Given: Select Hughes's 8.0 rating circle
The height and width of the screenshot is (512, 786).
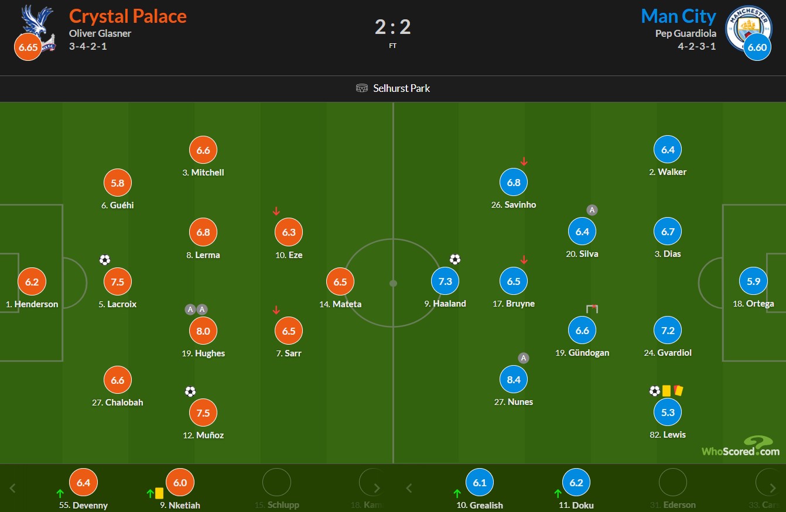Looking at the screenshot, I should (x=203, y=331).
